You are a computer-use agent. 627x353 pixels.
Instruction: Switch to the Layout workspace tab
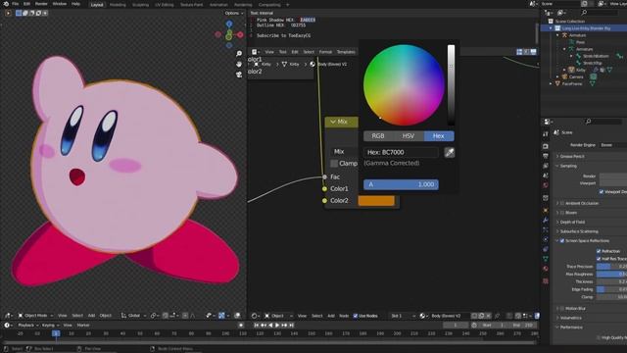97,5
